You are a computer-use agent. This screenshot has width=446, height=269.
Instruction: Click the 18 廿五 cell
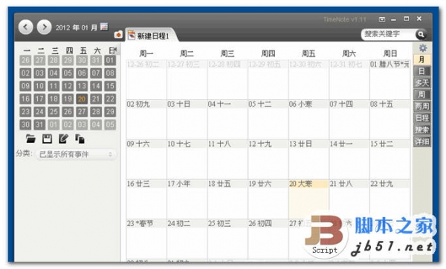pyautogui.click(x=227, y=199)
